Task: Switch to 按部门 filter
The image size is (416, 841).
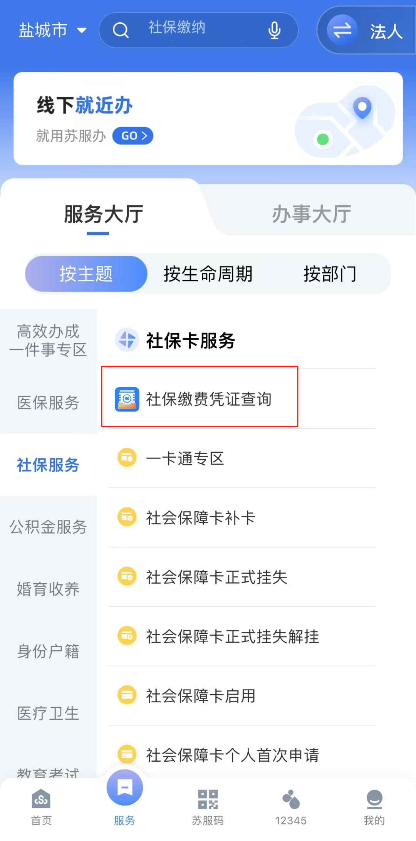Action: click(x=330, y=274)
